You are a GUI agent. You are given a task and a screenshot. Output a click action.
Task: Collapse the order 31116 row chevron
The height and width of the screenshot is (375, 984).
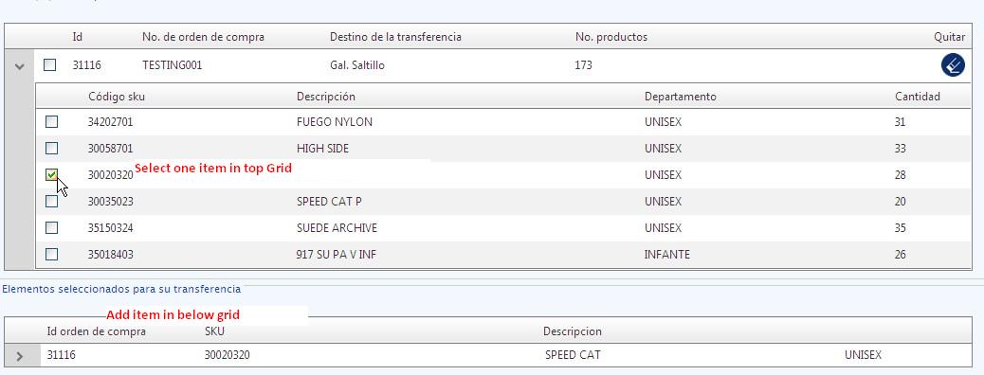(20, 65)
